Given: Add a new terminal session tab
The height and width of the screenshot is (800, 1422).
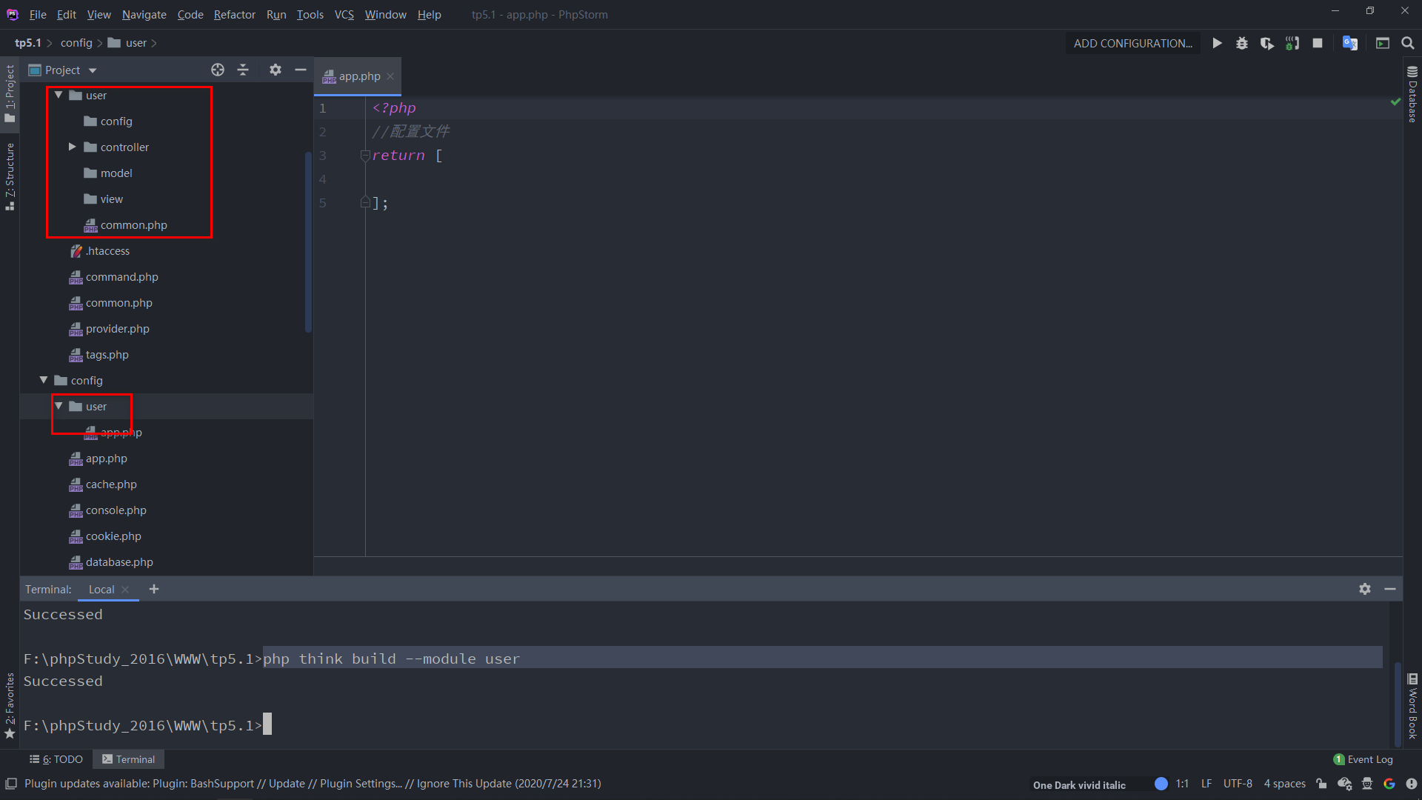Looking at the screenshot, I should 154,589.
